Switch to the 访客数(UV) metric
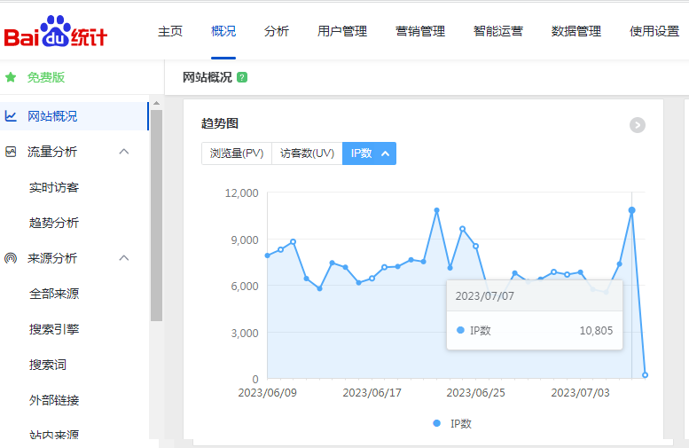This screenshot has height=448, width=689. pyautogui.click(x=307, y=153)
